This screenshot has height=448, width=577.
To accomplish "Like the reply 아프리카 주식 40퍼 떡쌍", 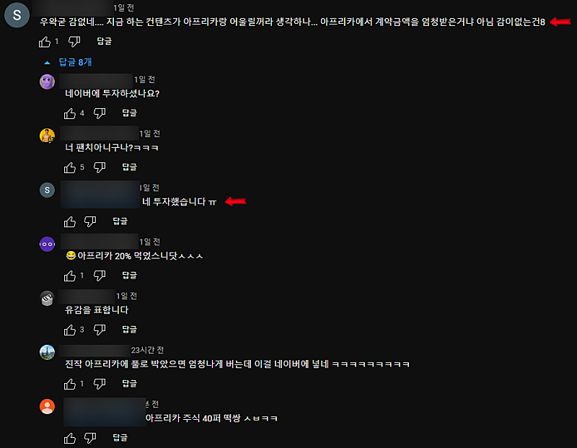I will pos(69,438).
